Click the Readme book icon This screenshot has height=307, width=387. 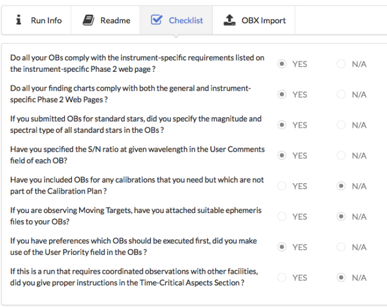pyautogui.click(x=88, y=20)
